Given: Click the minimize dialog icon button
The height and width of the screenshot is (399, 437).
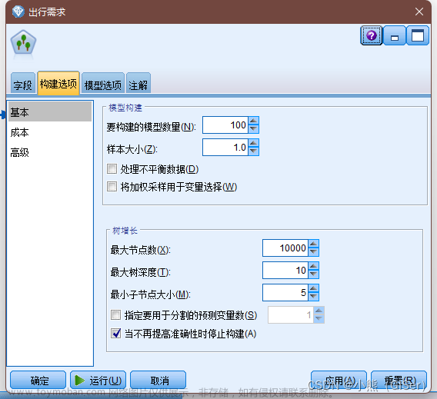Looking at the screenshot, I should 395,35.
